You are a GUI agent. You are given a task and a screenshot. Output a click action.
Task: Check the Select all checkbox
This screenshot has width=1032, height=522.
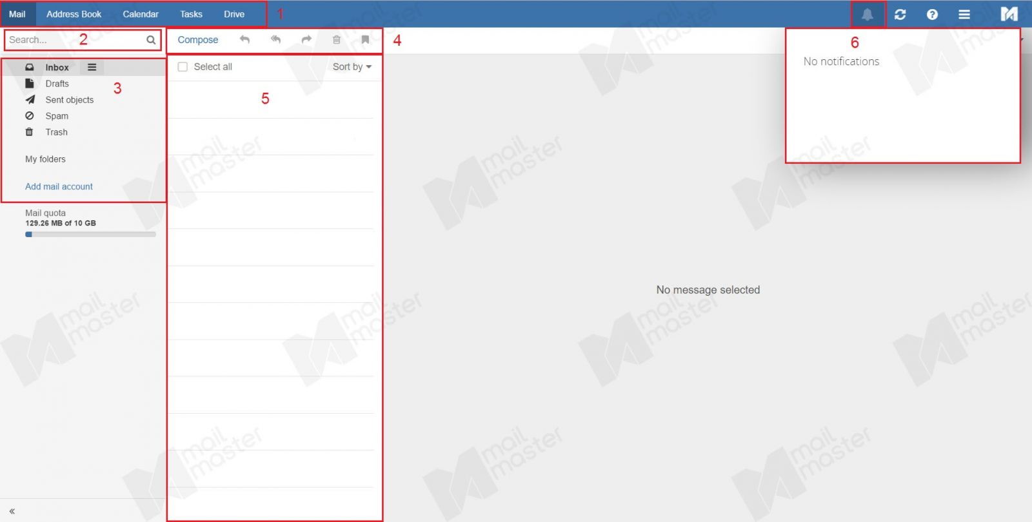[183, 67]
